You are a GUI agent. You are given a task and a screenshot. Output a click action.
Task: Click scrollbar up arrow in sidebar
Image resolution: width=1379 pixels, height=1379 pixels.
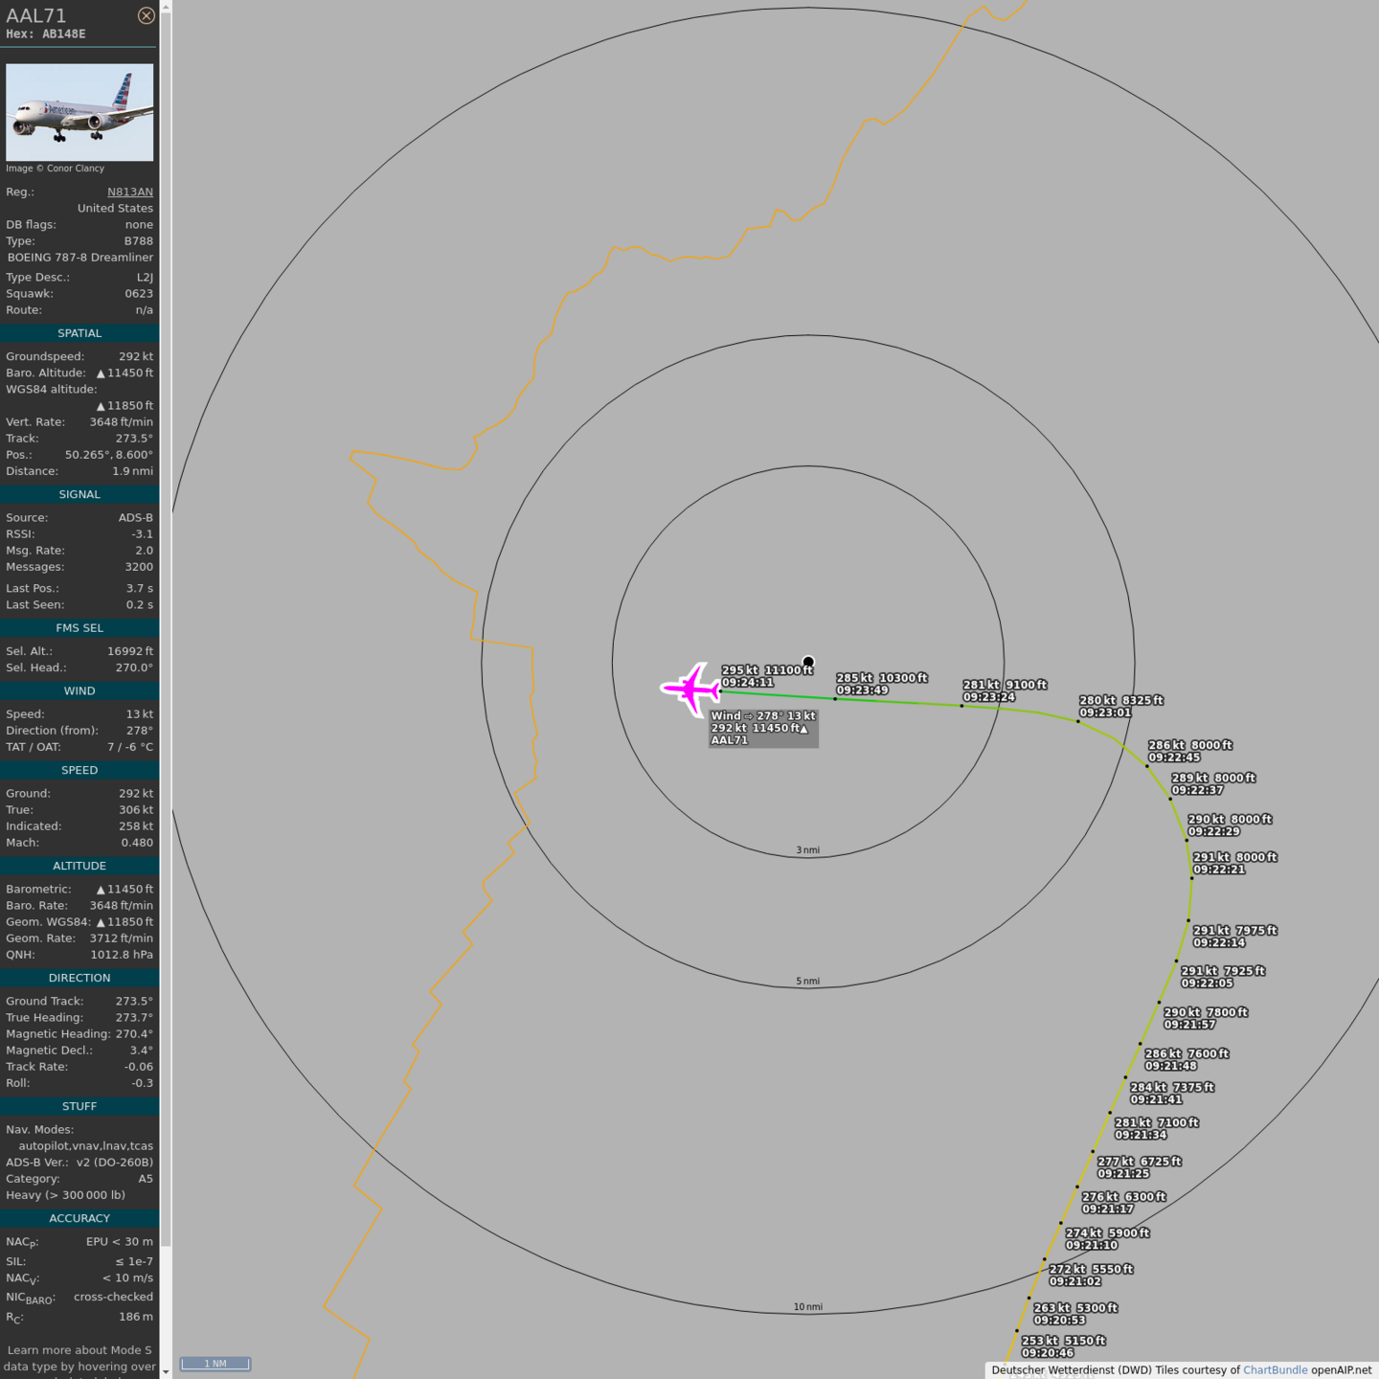click(166, 7)
